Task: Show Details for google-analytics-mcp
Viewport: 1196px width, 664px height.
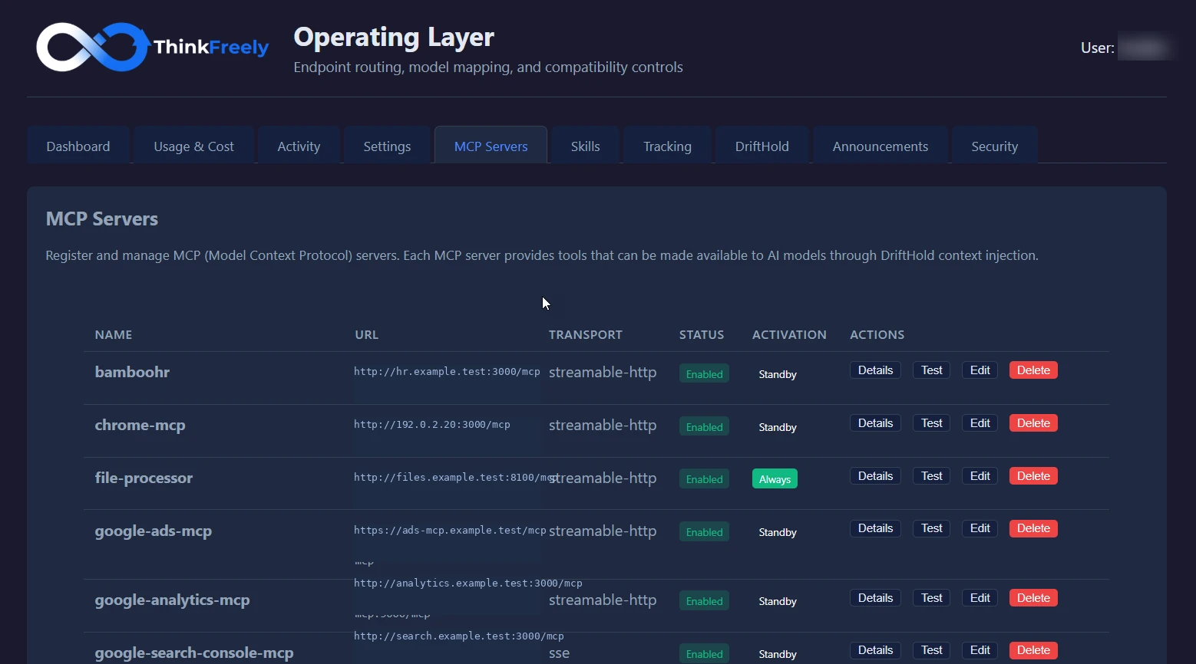Action: point(875,598)
